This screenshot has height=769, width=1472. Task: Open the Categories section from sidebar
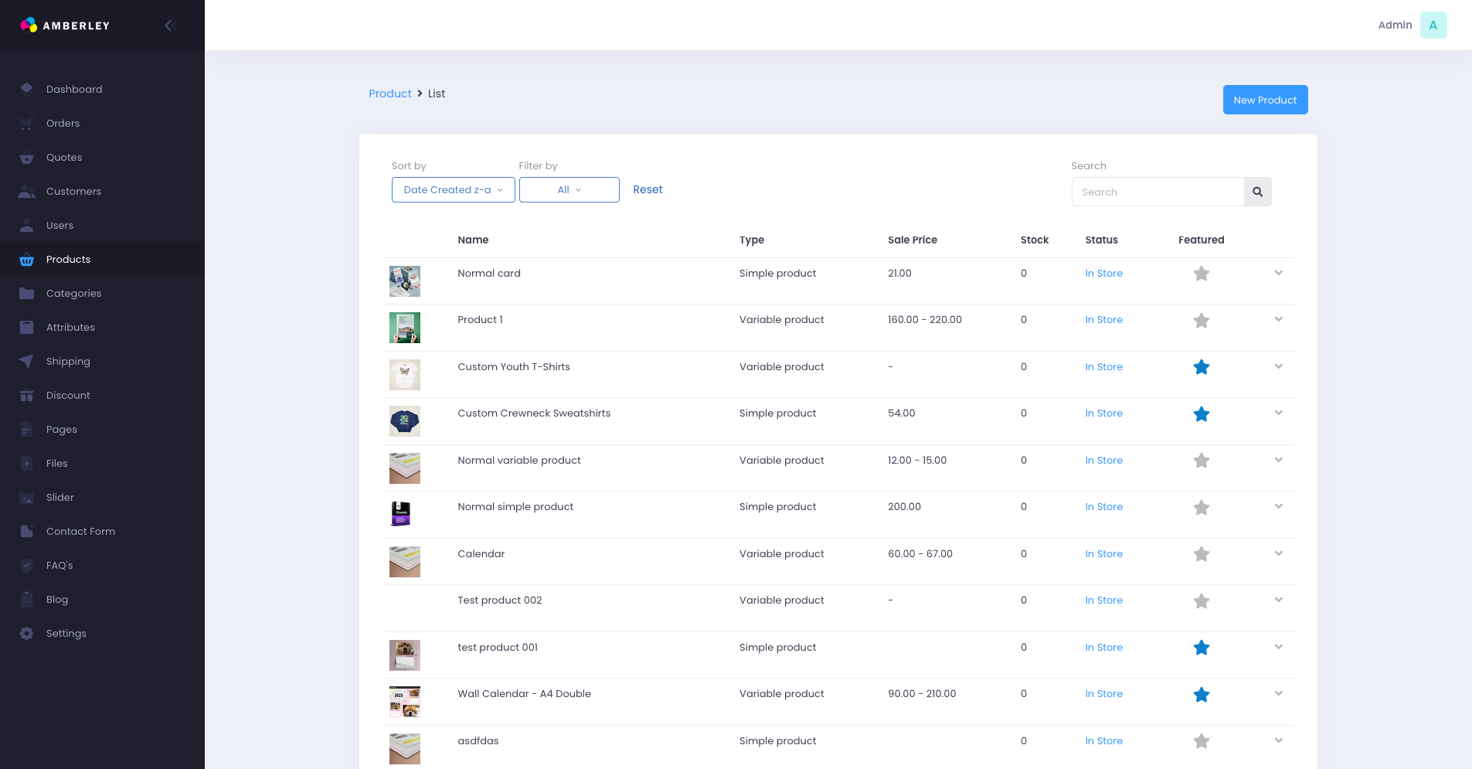point(73,293)
